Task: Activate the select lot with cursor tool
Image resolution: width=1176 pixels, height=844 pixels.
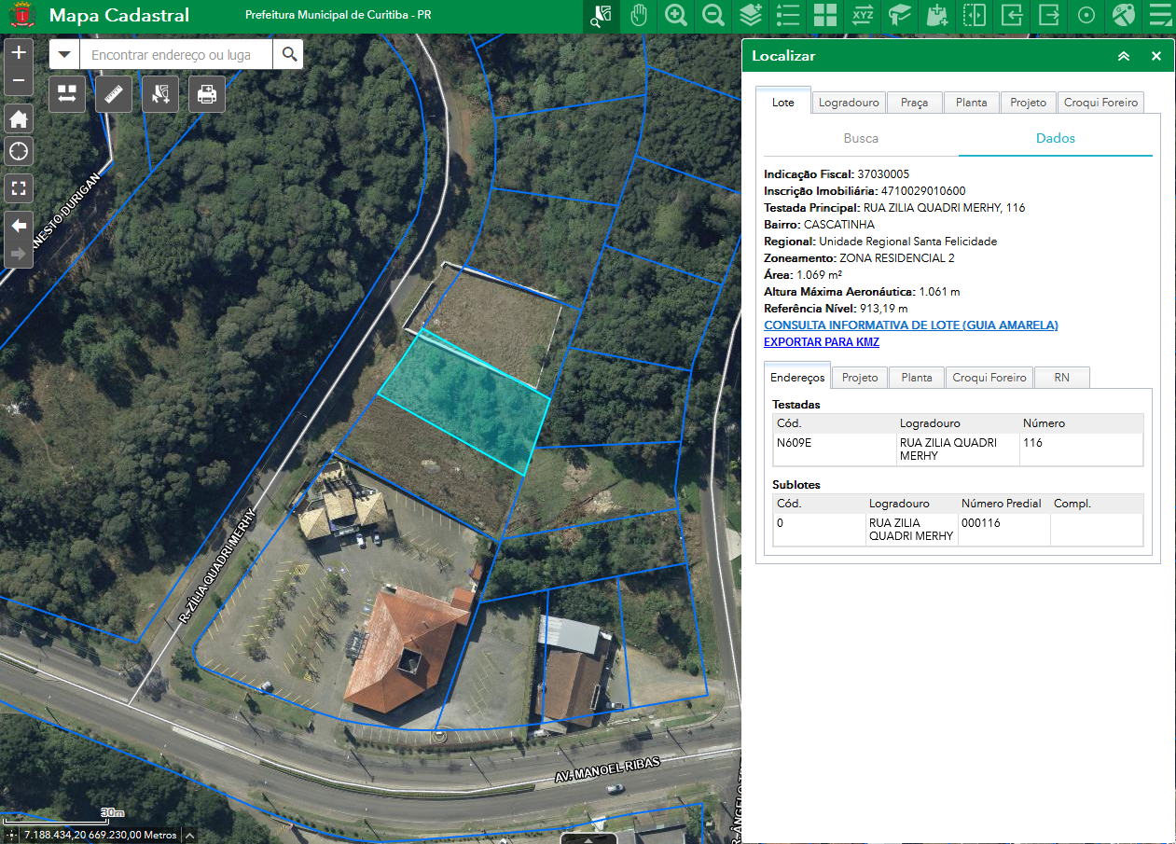Action: point(160,94)
